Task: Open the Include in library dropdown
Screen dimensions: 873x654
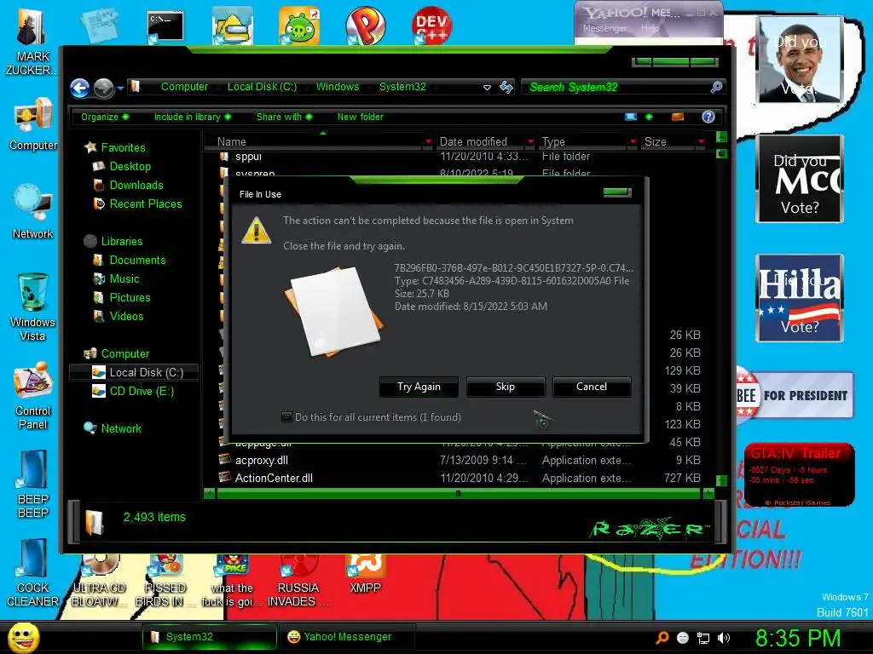Action: point(192,117)
